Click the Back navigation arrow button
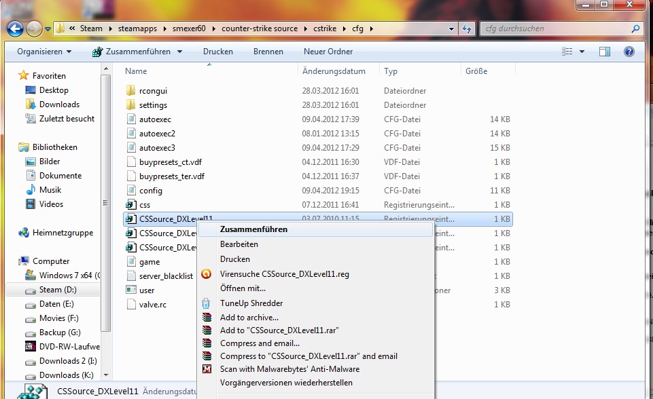Screen dimensions: 653x399 (x=15, y=28)
